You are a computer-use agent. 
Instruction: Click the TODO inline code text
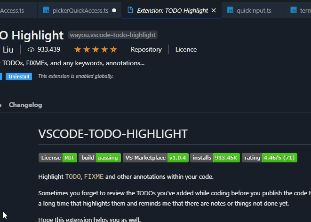click(x=73, y=176)
